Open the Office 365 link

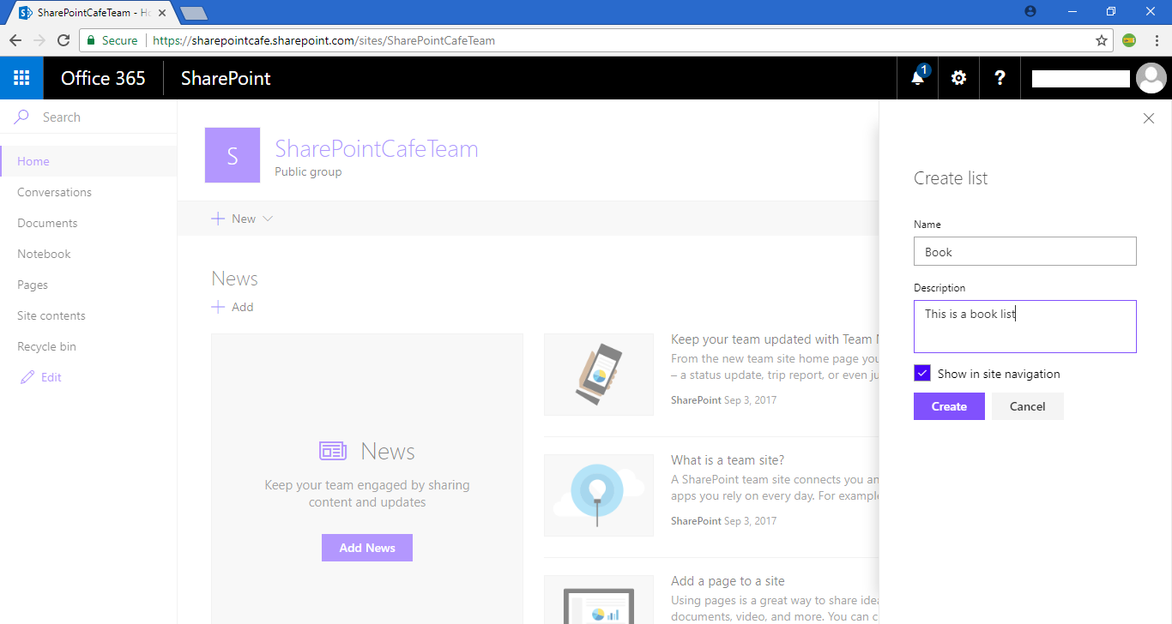pos(103,78)
